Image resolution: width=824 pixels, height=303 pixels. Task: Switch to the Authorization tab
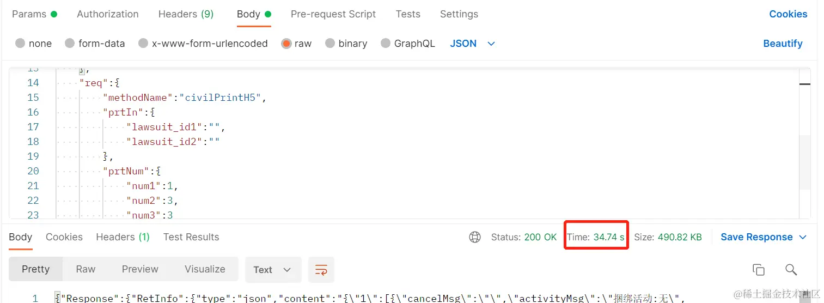point(108,14)
